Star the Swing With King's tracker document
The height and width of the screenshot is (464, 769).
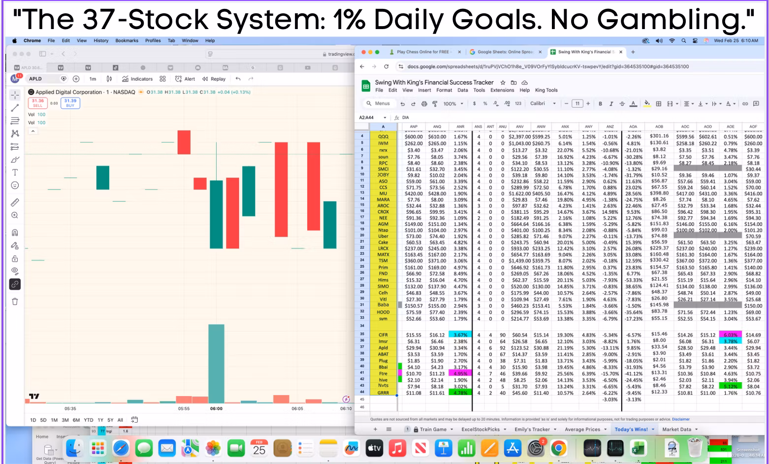coord(503,83)
